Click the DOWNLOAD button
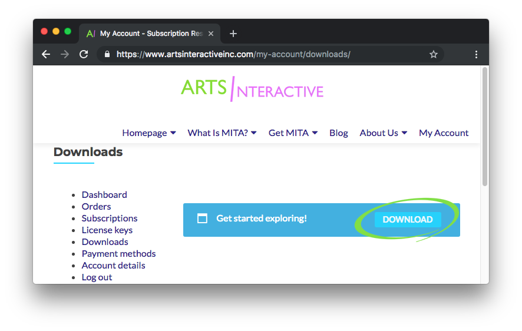 [408, 220]
